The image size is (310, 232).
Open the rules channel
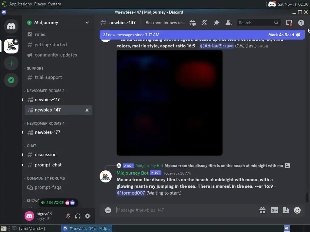(58, 34)
